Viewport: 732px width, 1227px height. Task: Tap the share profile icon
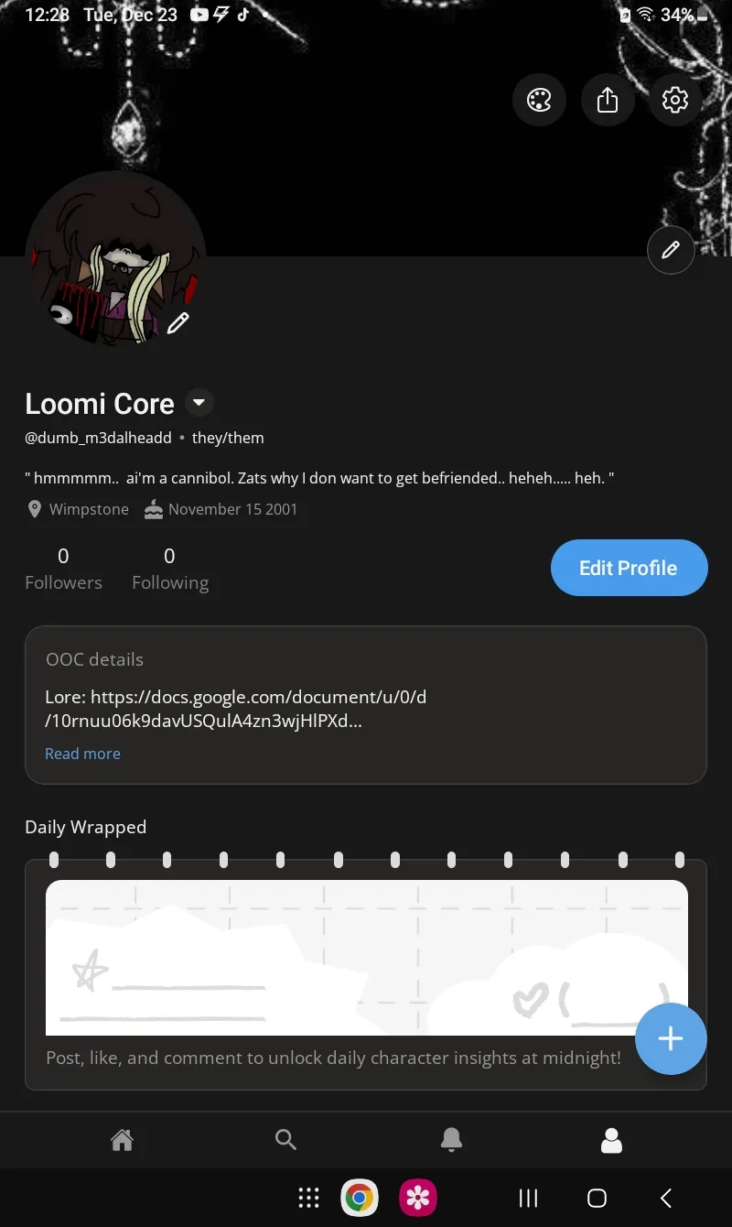click(608, 100)
